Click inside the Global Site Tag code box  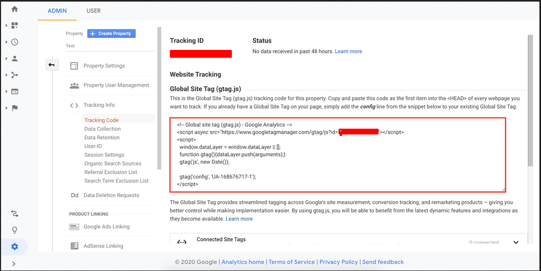pyautogui.click(x=338, y=155)
